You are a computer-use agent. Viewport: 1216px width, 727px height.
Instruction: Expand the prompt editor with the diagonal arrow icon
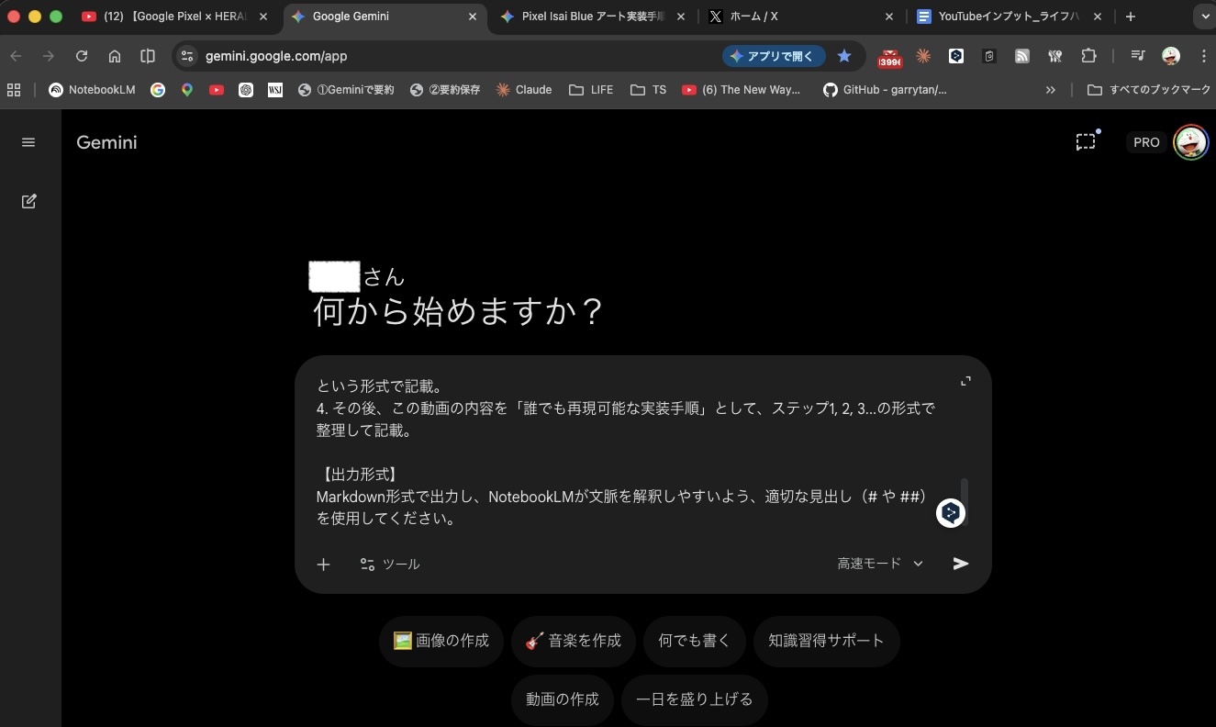pos(965,380)
